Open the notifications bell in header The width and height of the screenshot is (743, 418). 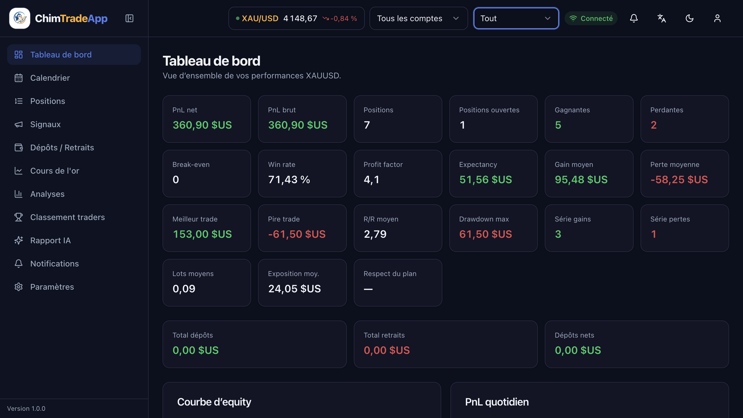coord(634,18)
